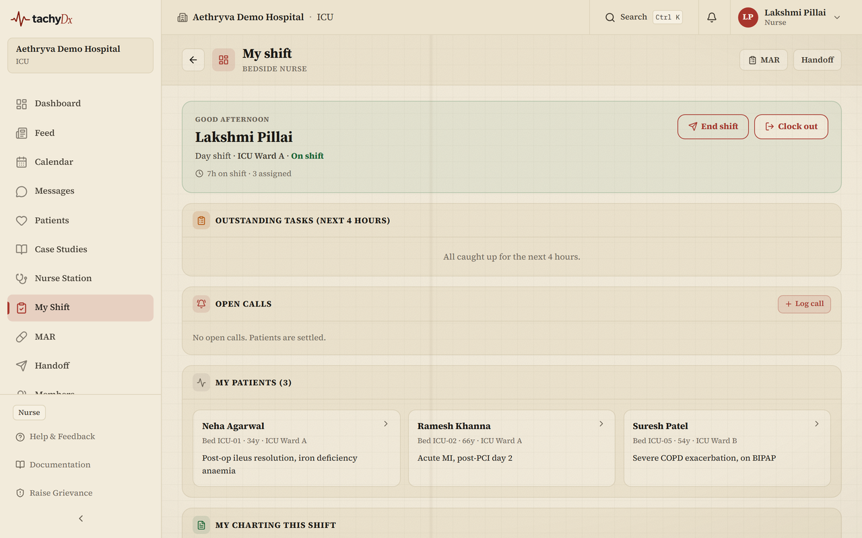Click "All caught up for the next 4 hours."
The image size is (862, 538).
(x=512, y=257)
